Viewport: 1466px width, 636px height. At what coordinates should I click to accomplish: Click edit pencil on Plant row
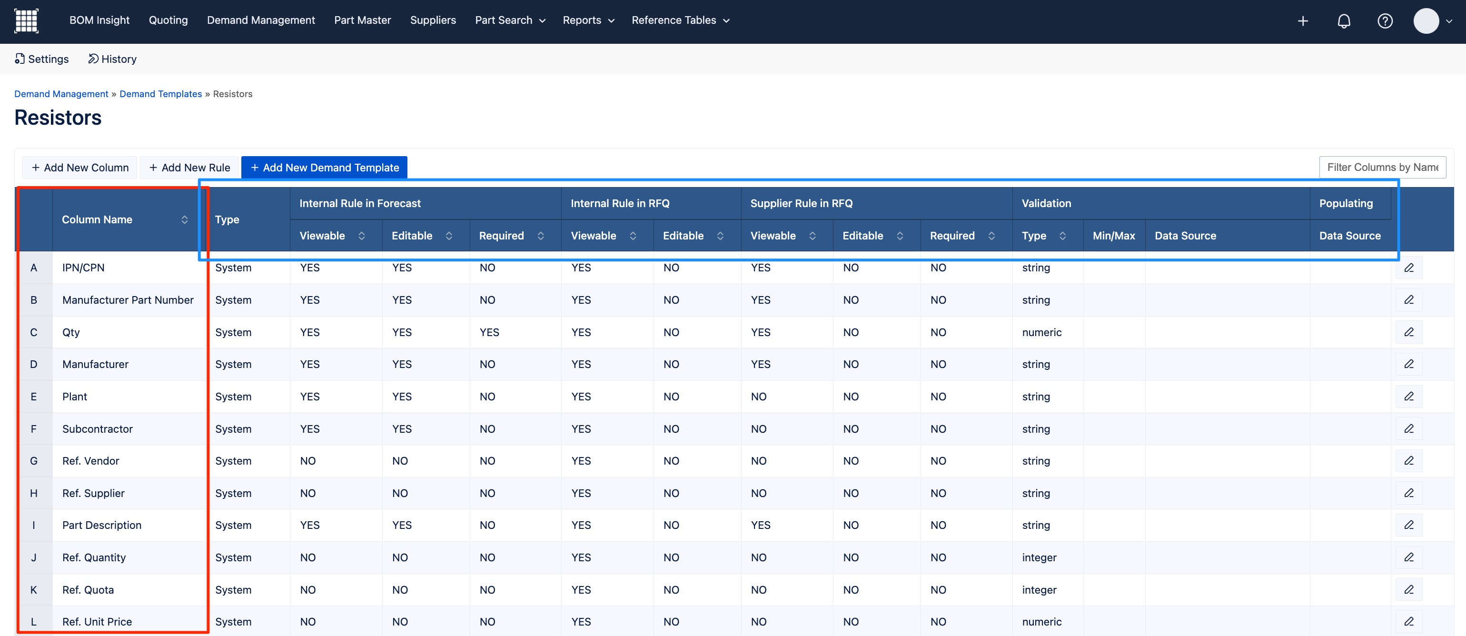click(1408, 396)
